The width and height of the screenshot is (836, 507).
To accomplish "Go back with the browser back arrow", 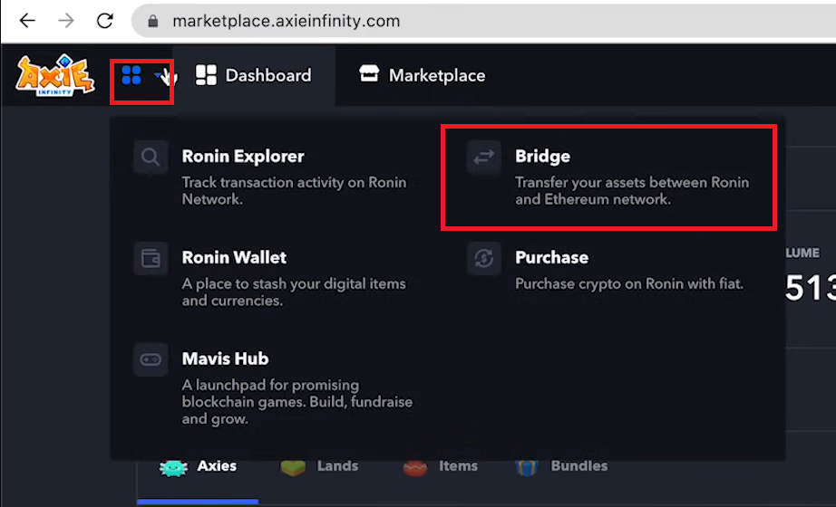I will [x=27, y=21].
